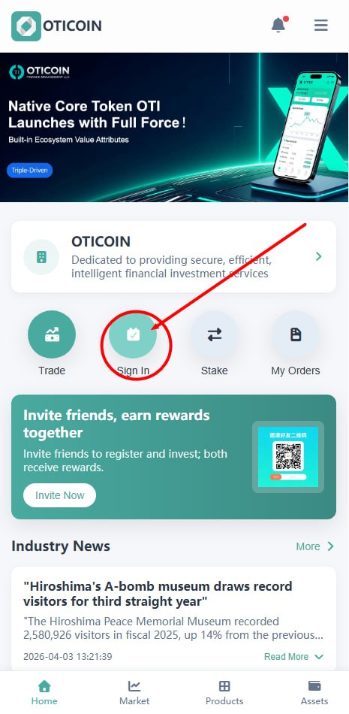This screenshot has width=349, height=714.
Task: Switch to the Market tab
Action: pos(134,693)
